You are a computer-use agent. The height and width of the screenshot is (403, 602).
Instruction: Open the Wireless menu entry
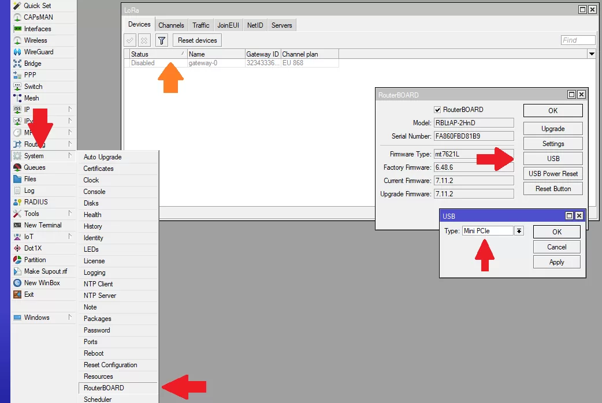pos(43,40)
